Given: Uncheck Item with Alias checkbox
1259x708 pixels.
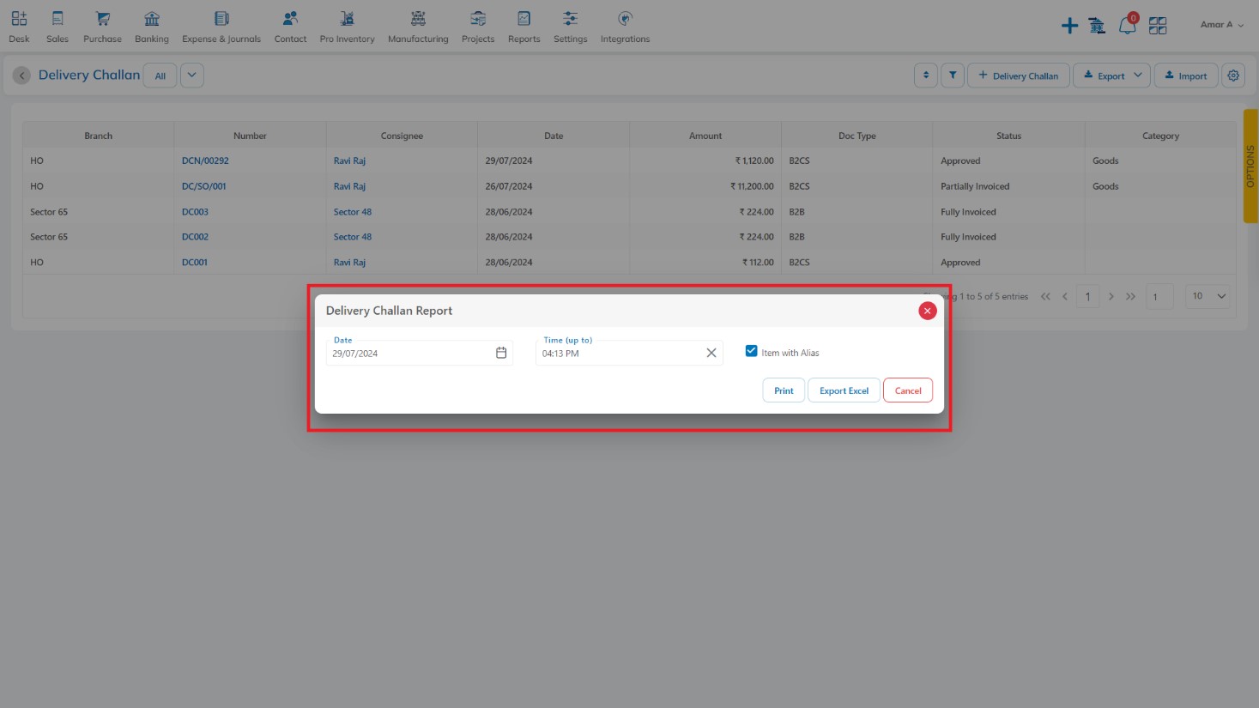Looking at the screenshot, I should [752, 351].
